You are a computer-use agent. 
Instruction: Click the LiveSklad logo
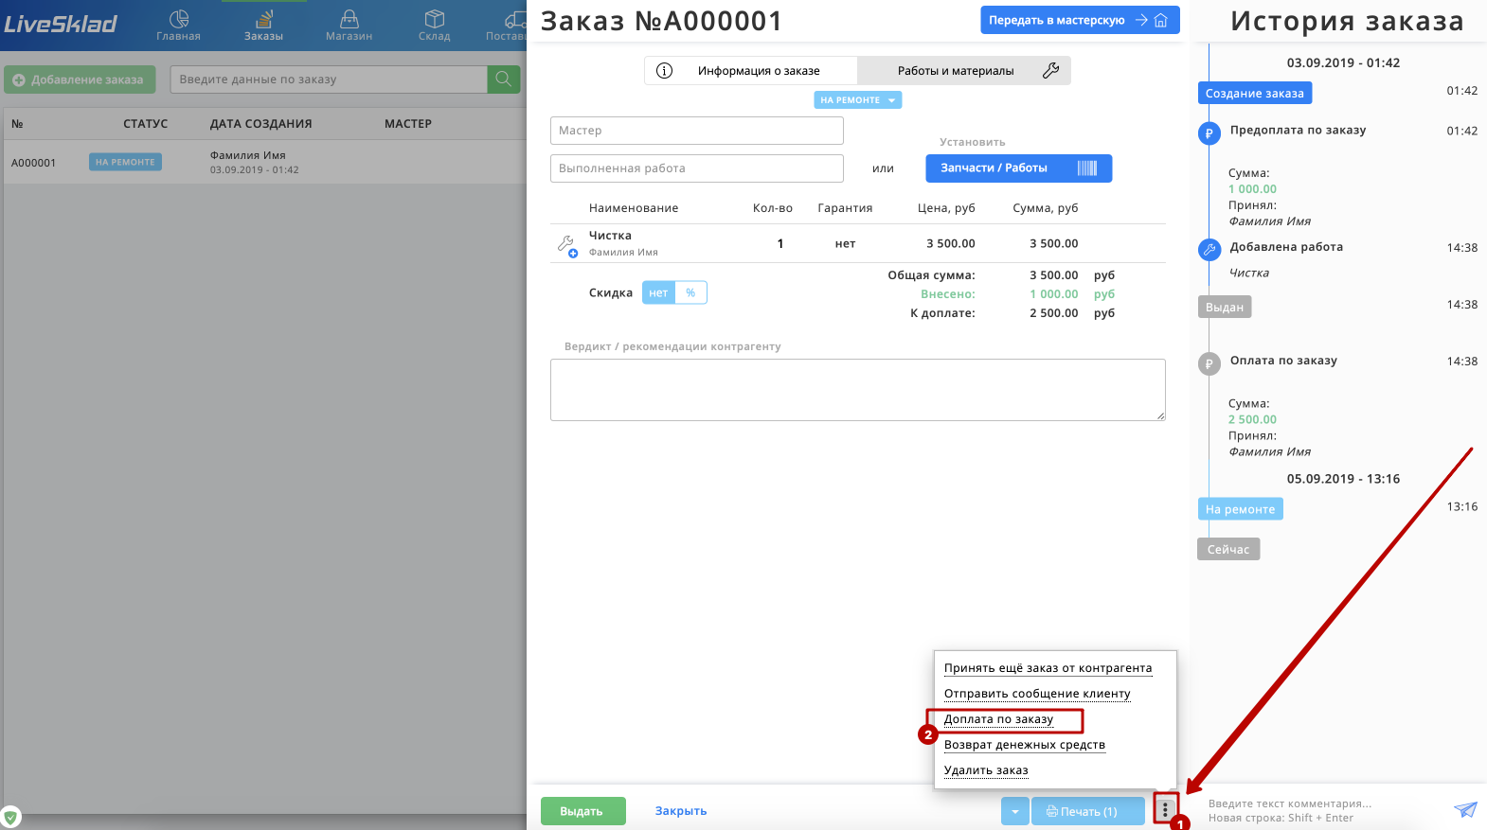pyautogui.click(x=61, y=24)
